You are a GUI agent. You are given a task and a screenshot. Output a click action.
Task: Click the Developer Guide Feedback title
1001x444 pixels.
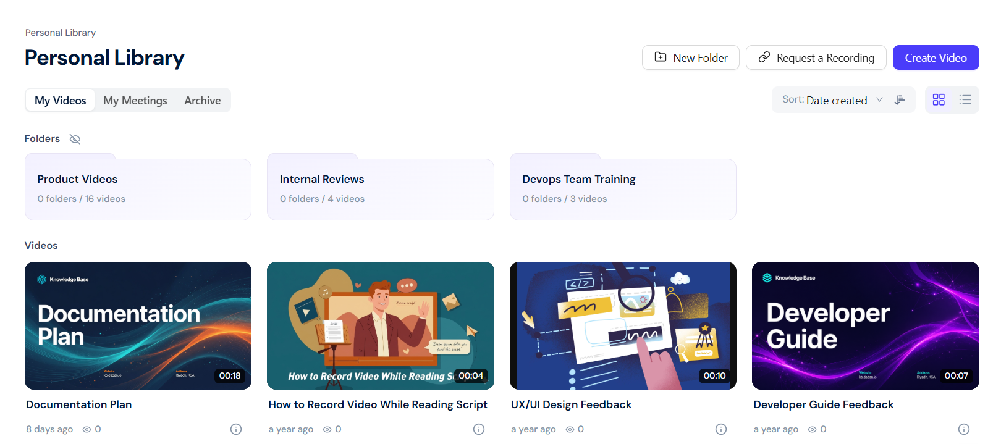tap(824, 404)
